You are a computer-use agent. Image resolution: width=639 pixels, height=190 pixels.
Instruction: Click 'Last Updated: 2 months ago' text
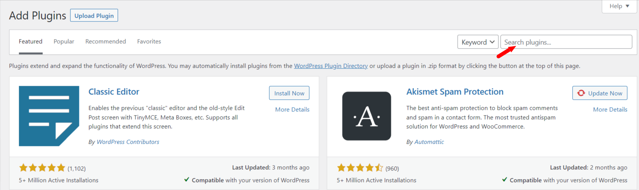pos(589,167)
